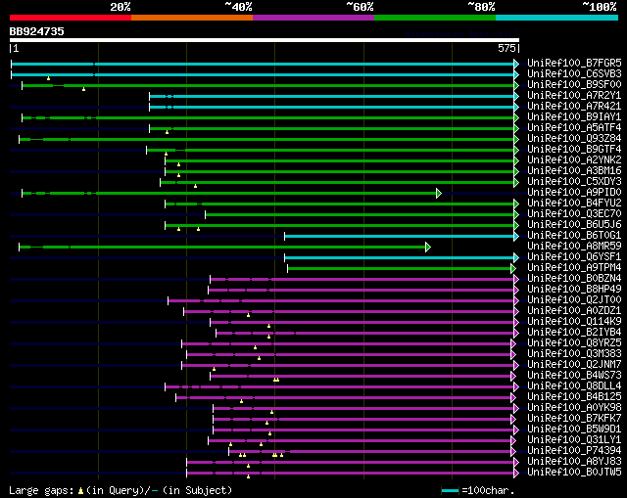Open the UniRef100_A7R421 hit label

coord(574,107)
